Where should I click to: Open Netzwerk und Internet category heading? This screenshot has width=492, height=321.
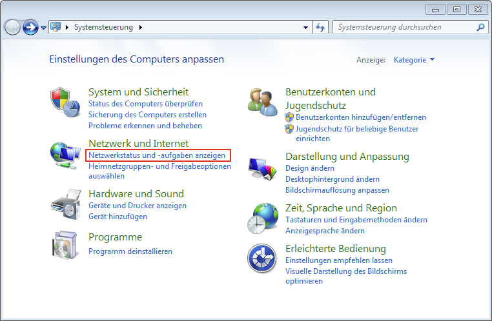click(x=138, y=144)
